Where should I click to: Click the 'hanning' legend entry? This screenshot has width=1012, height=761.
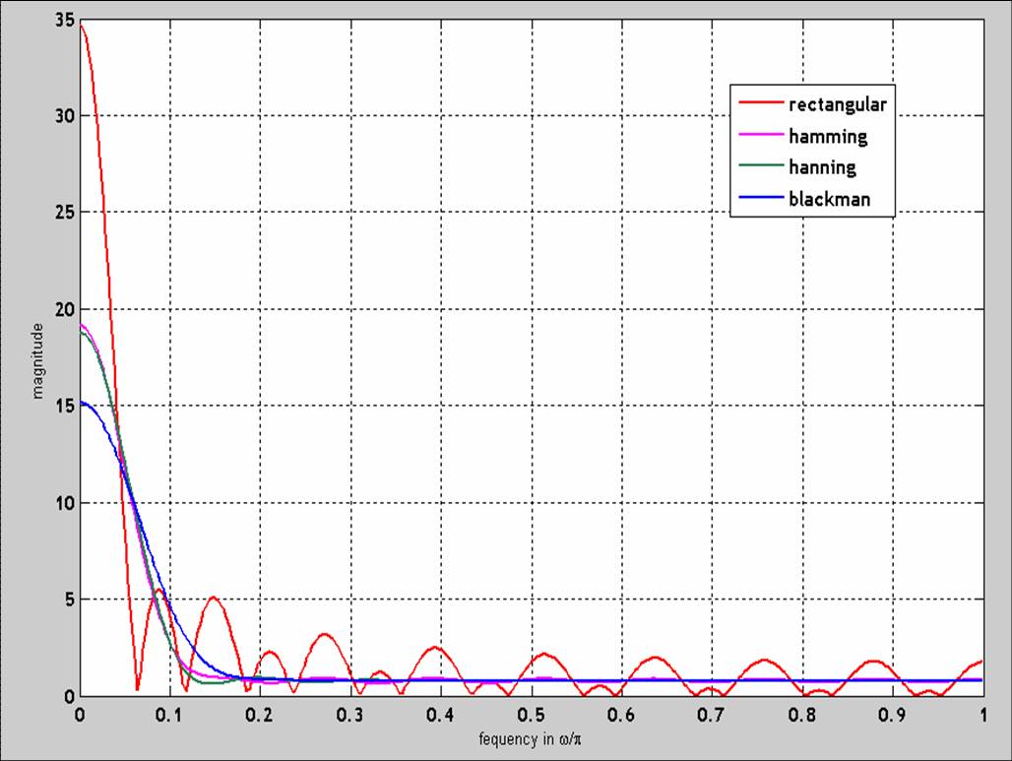(822, 167)
